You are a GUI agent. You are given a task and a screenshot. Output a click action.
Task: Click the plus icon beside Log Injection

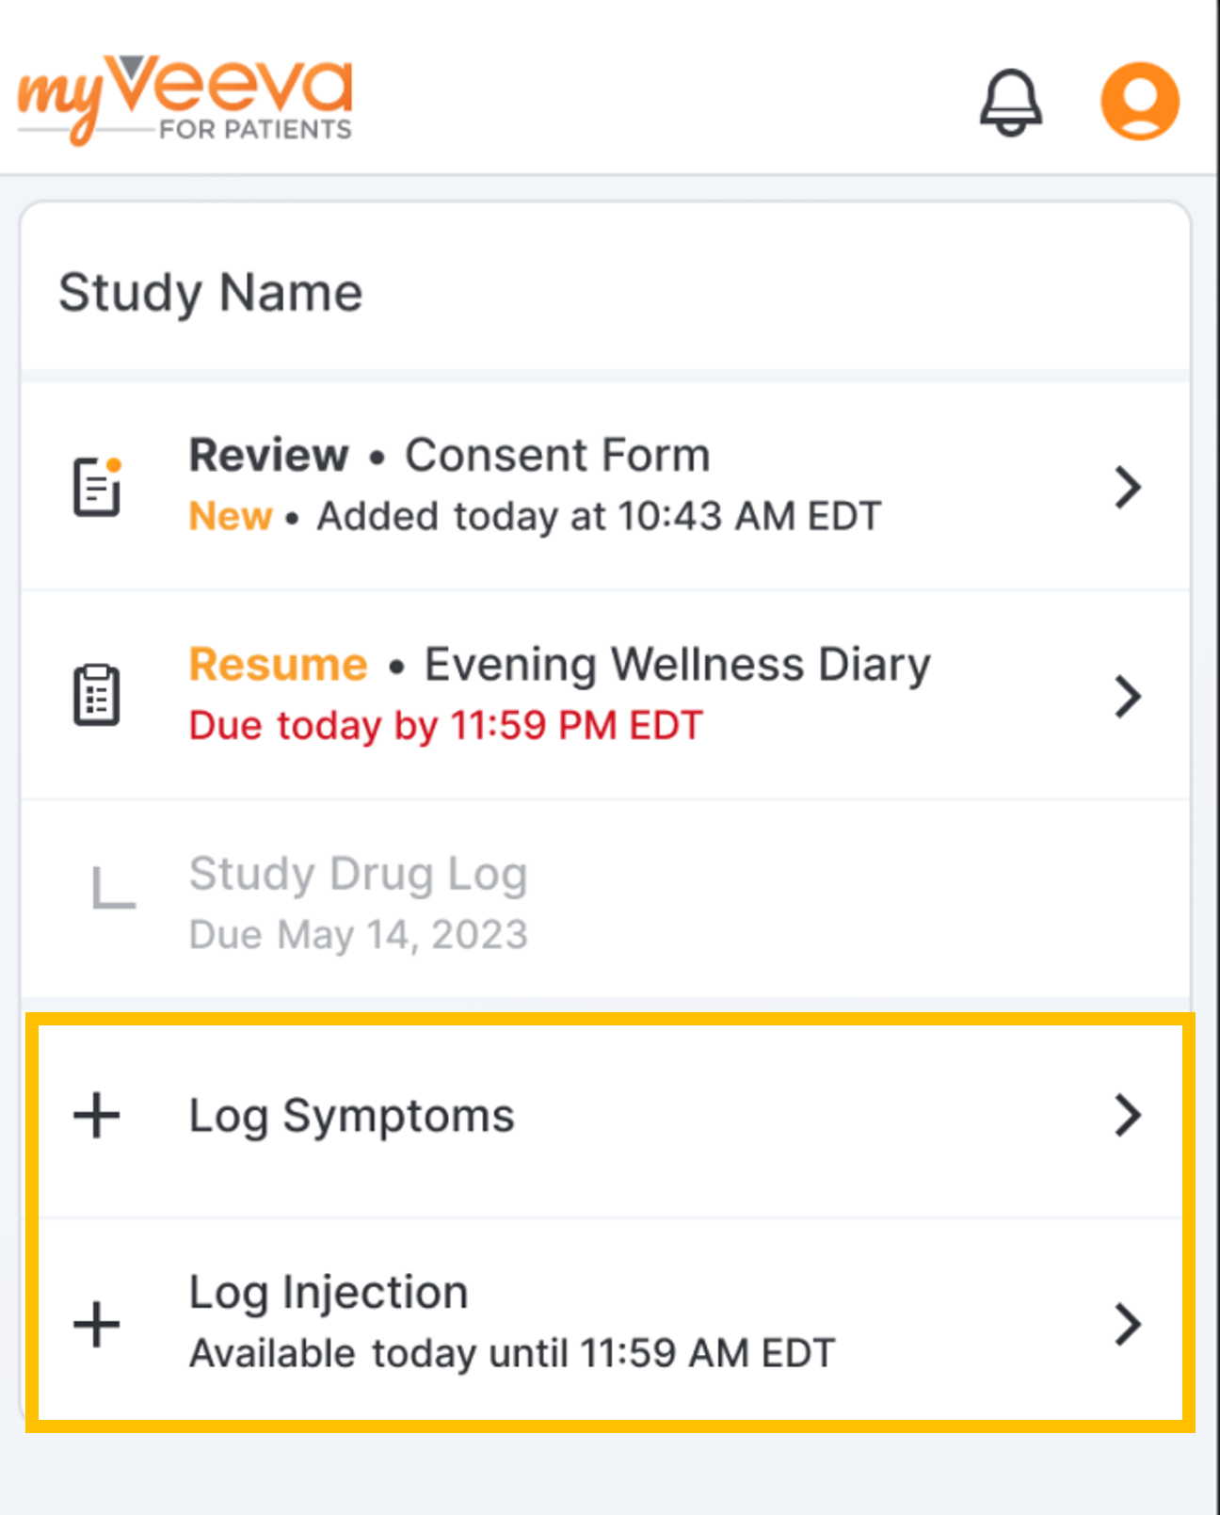point(97,1324)
